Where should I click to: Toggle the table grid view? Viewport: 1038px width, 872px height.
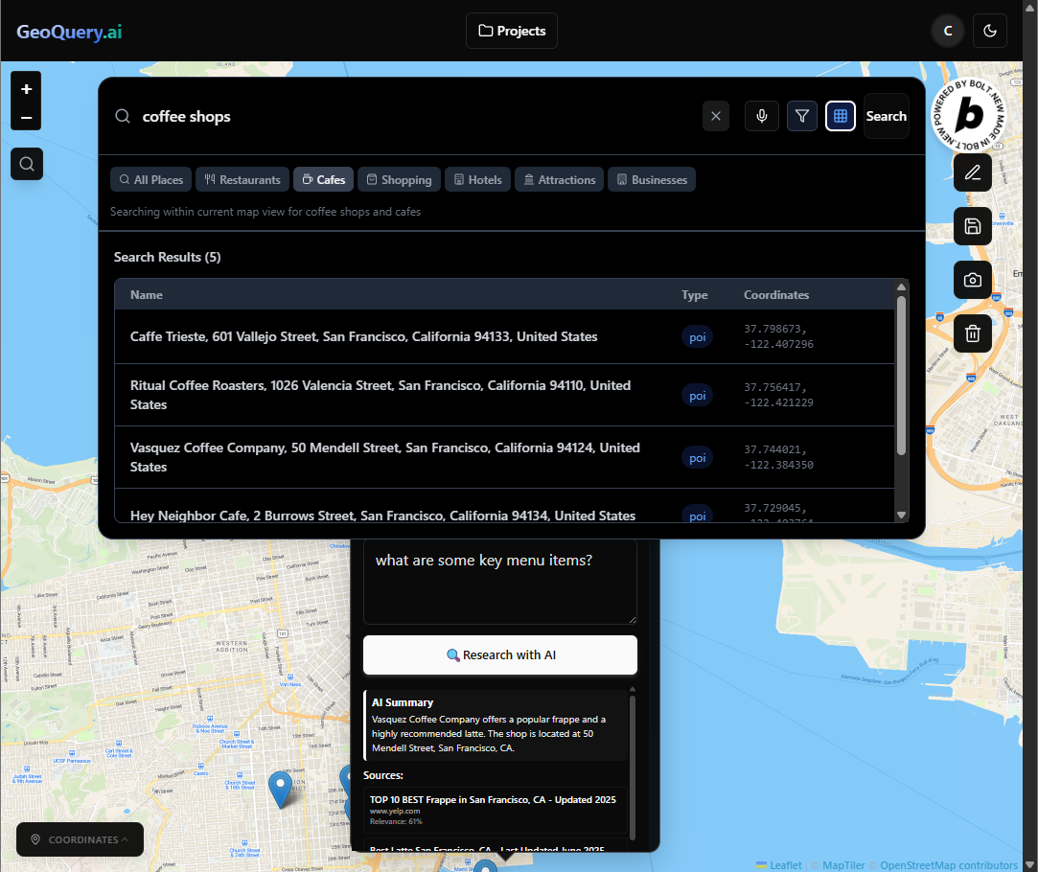[840, 117]
